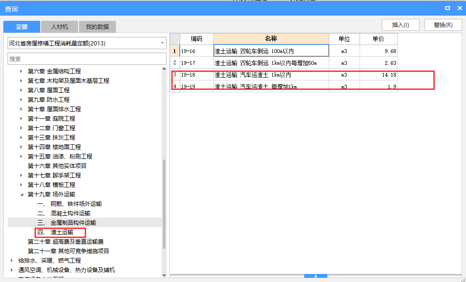This screenshot has width=466, height=282.
Task: Expand 第十三章 抹灰工程 node
Action: (x=21, y=138)
